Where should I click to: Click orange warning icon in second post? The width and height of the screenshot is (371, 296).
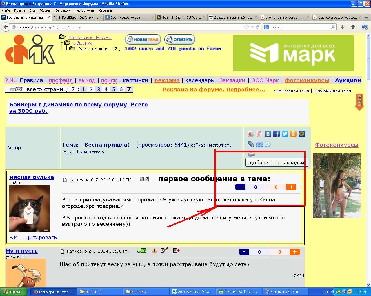tap(154, 251)
